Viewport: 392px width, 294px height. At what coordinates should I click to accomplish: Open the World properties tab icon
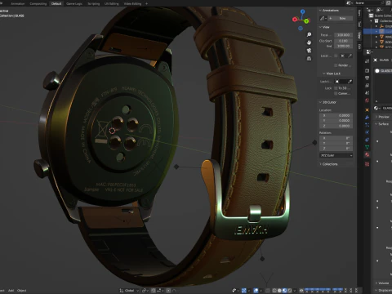(x=367, y=100)
